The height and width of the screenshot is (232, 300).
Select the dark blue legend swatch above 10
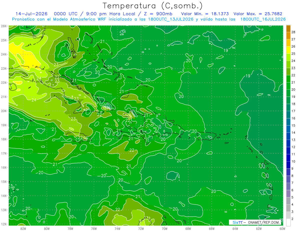[288, 158]
